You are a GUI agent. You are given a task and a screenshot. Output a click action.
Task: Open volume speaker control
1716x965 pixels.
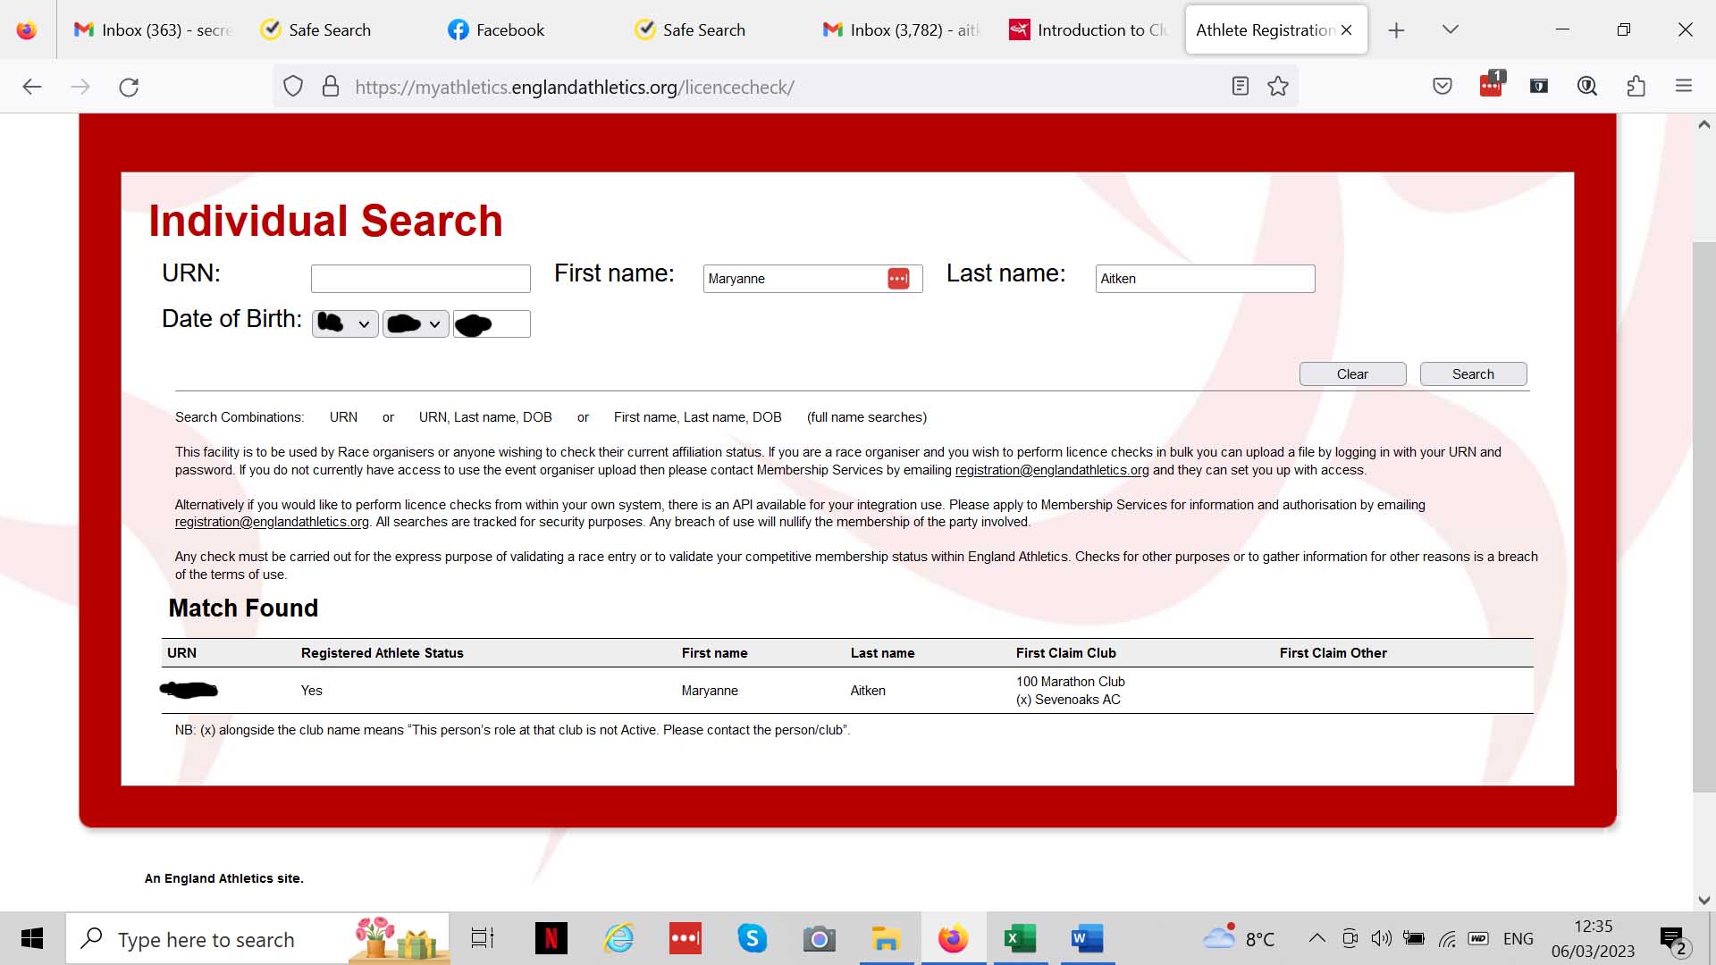pos(1382,938)
